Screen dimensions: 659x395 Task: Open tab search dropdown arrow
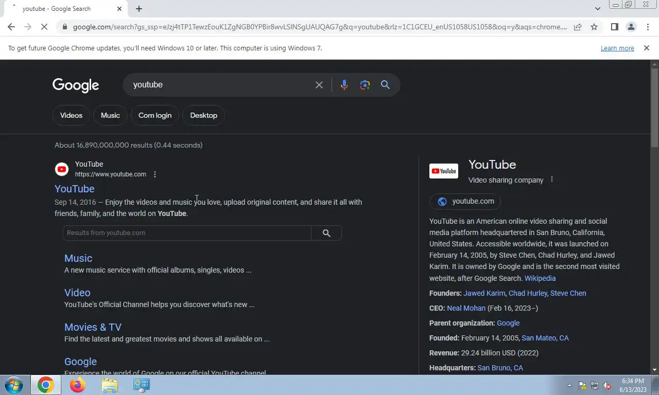point(597,9)
